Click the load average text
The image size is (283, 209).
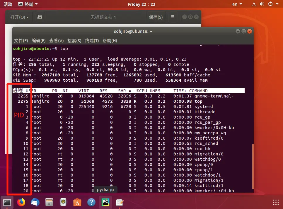(147, 59)
